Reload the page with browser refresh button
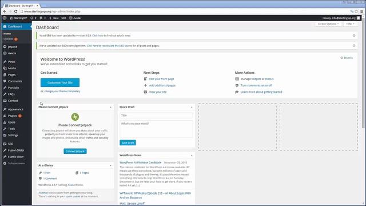This screenshot has width=366, height=206. pos(15,11)
